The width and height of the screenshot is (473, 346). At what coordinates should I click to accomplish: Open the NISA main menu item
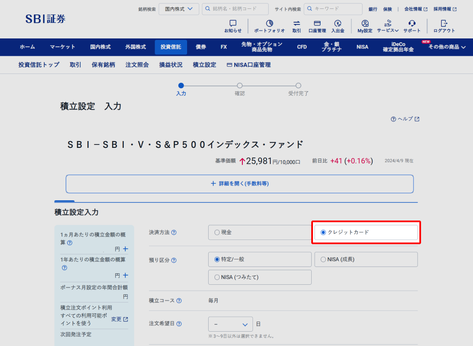[x=362, y=47]
